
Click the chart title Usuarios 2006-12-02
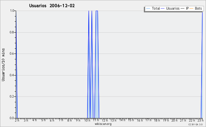[52, 5]
